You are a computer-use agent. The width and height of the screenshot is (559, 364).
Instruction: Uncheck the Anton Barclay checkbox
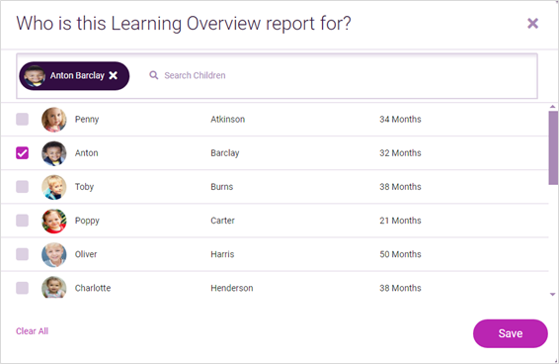(x=22, y=153)
